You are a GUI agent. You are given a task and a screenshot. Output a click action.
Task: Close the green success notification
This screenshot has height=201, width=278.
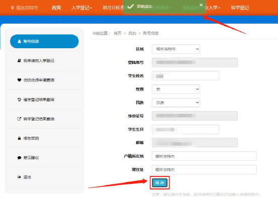[201, 5]
